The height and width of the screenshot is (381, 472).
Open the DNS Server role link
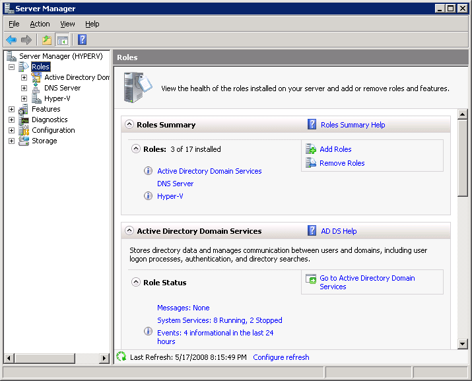[175, 184]
